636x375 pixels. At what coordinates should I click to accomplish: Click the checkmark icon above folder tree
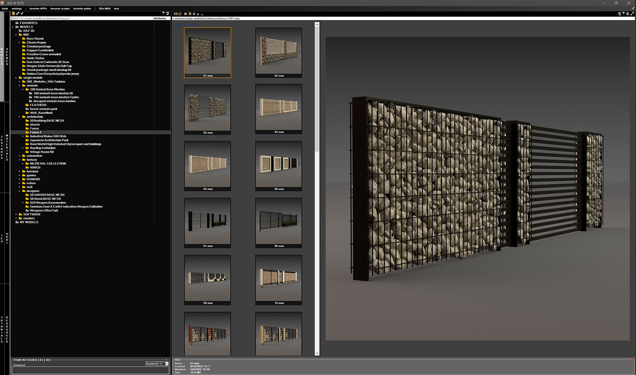coord(22,13)
